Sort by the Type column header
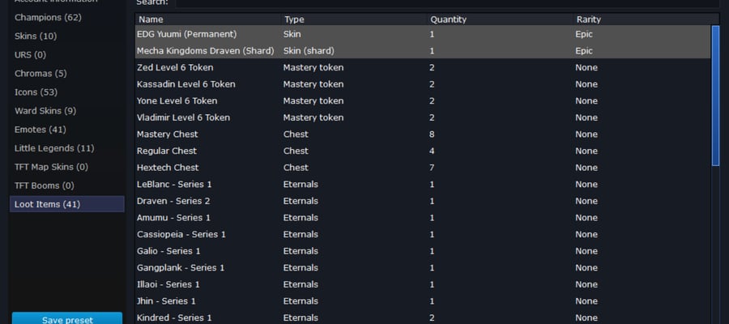Viewport: 729px width, 324px height. pos(354,19)
